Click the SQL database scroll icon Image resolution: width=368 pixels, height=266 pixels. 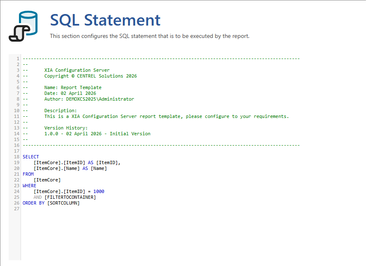pyautogui.click(x=23, y=26)
